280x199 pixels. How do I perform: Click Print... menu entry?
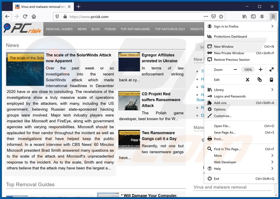click(241, 139)
